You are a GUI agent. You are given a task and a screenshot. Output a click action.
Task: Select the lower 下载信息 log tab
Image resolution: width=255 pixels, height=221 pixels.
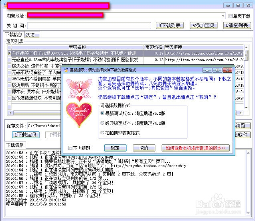coord(15,145)
